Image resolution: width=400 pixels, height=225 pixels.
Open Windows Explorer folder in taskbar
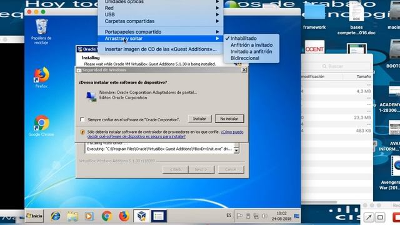(72, 216)
